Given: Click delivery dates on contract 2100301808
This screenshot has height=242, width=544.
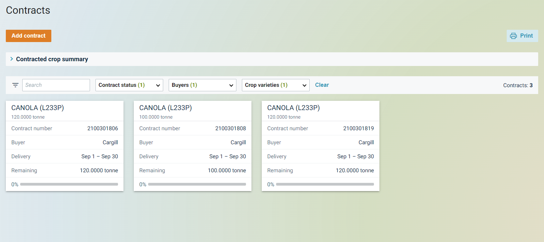Looking at the screenshot, I should (x=228, y=157).
